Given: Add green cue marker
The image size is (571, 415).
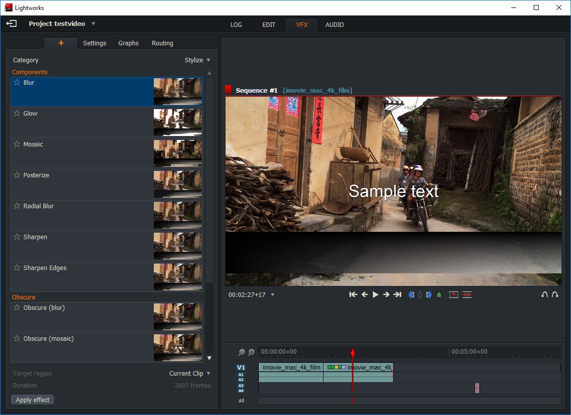Looking at the screenshot, I should [439, 294].
